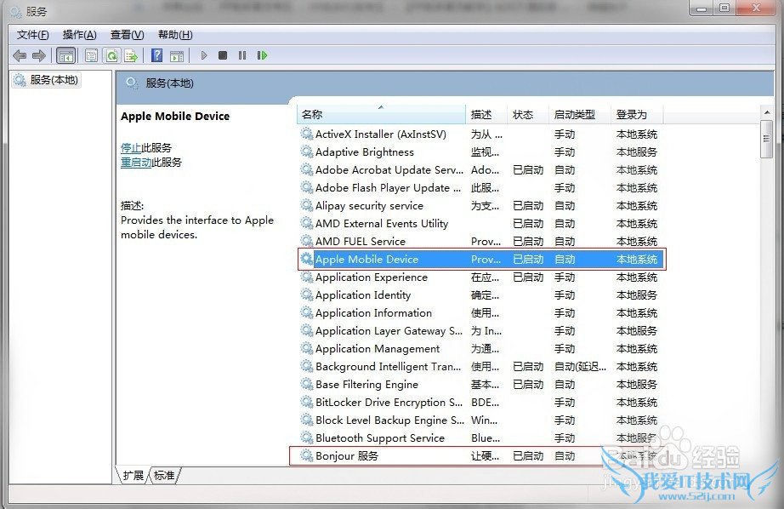
Task: Open the 文件(F) menu
Action: [x=32, y=35]
